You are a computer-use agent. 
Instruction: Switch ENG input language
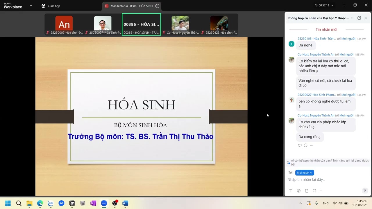pyautogui.click(x=325, y=203)
